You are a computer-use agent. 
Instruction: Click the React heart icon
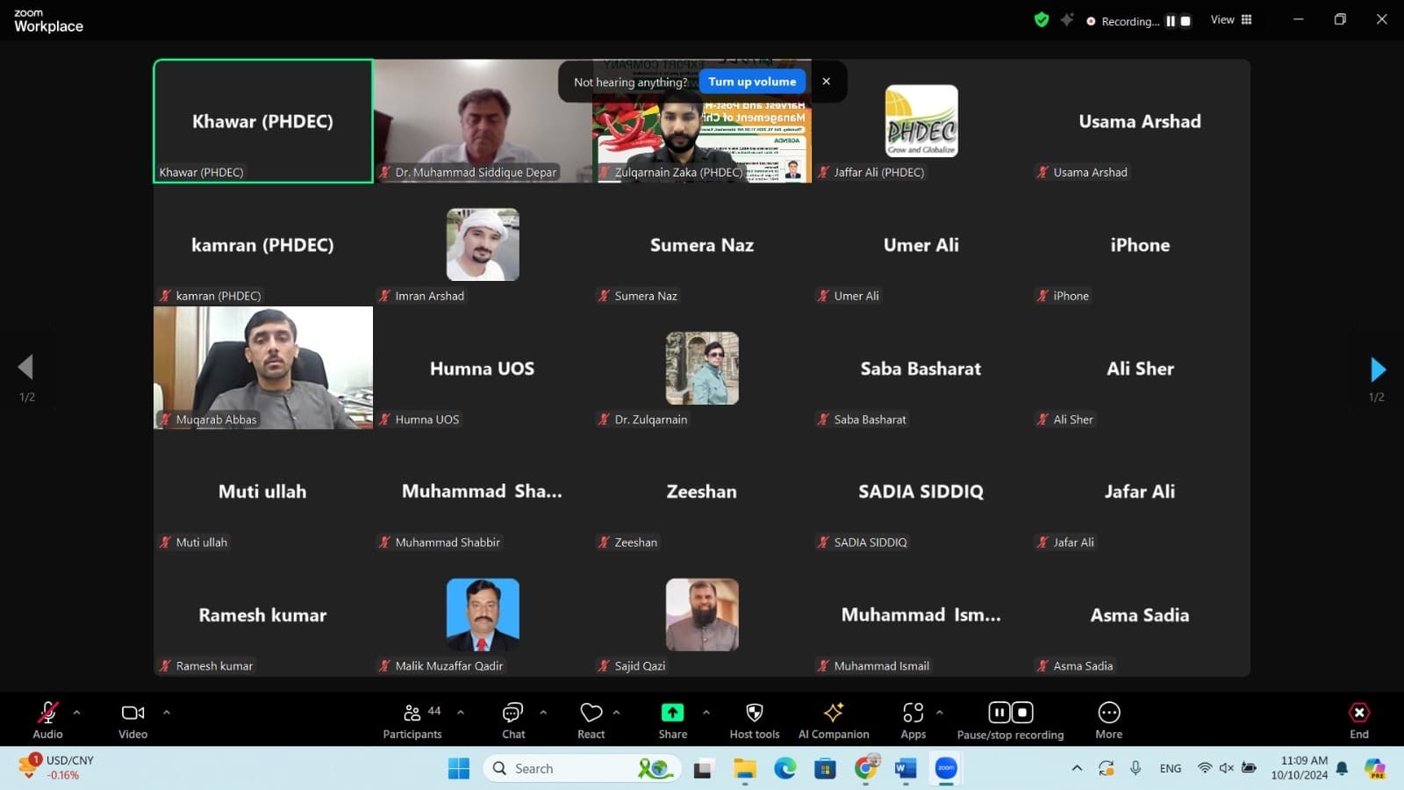tap(591, 720)
